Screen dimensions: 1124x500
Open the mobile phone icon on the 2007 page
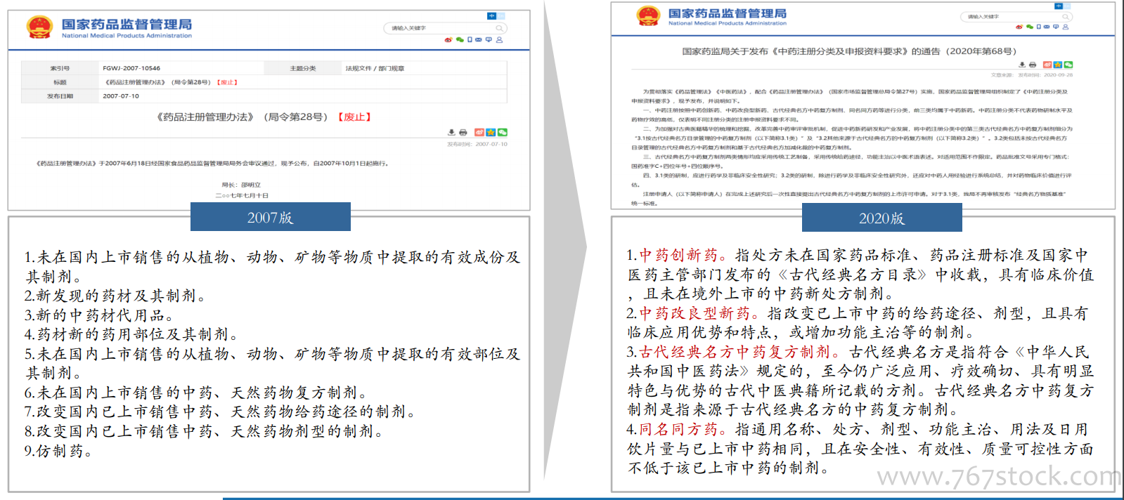[x=470, y=40]
